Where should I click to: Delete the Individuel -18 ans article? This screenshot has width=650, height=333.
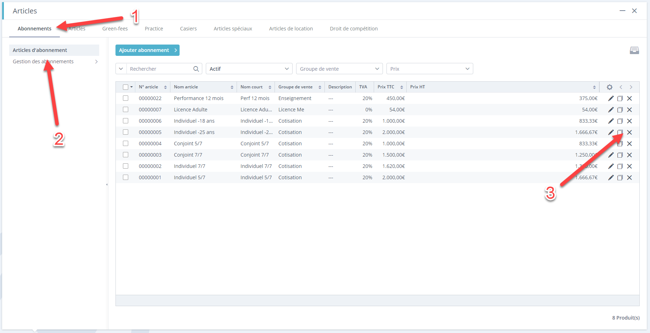(x=629, y=121)
